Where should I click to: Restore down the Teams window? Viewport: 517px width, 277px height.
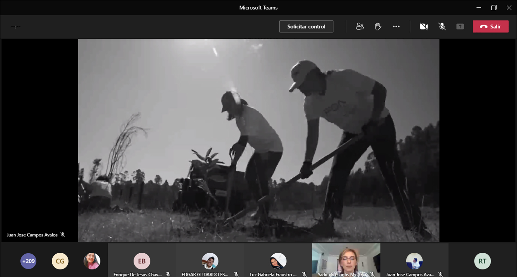[x=494, y=8]
